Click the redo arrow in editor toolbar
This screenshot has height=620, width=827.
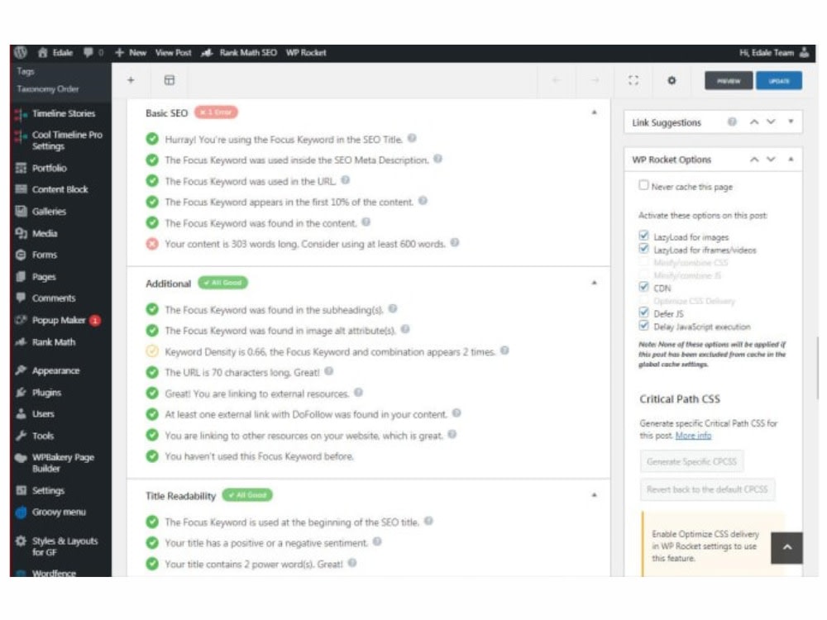(x=595, y=80)
